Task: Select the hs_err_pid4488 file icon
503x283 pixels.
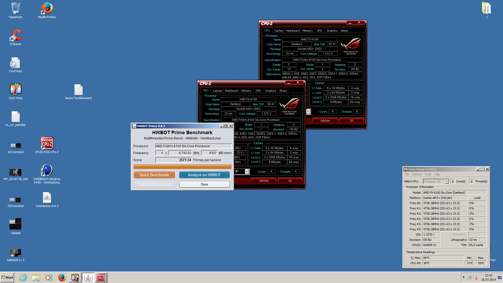Action: point(15,118)
